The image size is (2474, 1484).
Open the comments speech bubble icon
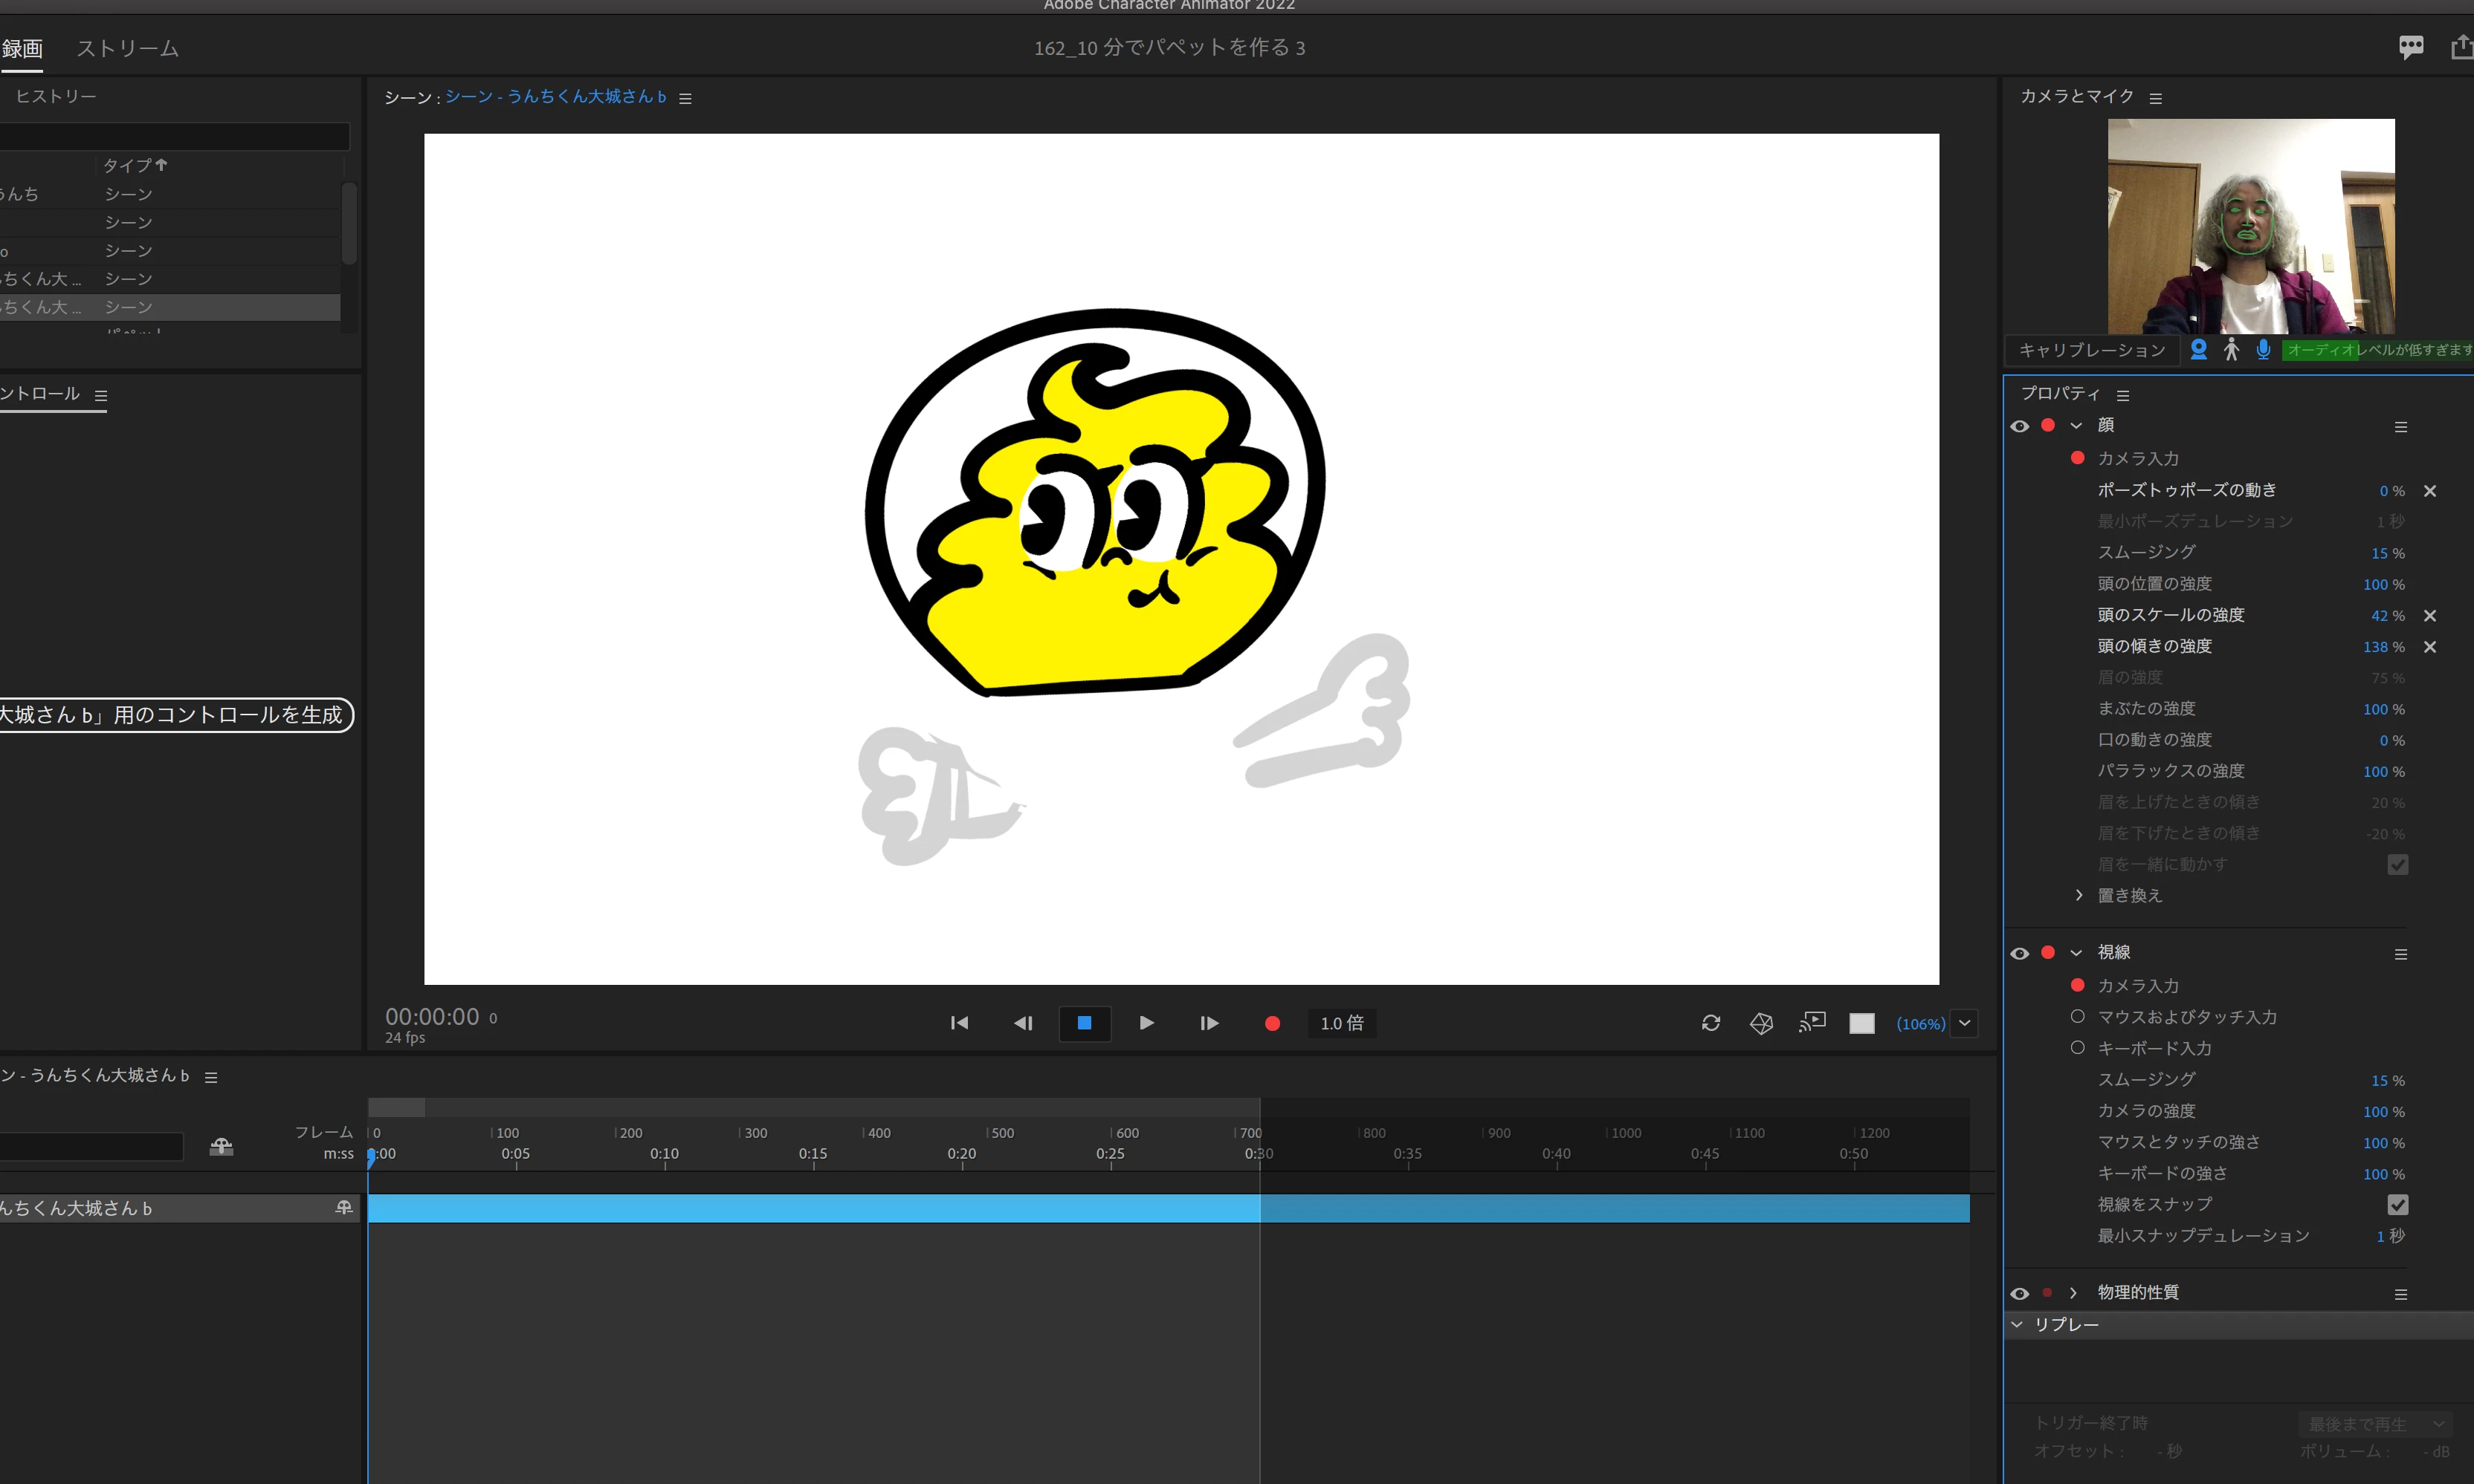click(2411, 47)
